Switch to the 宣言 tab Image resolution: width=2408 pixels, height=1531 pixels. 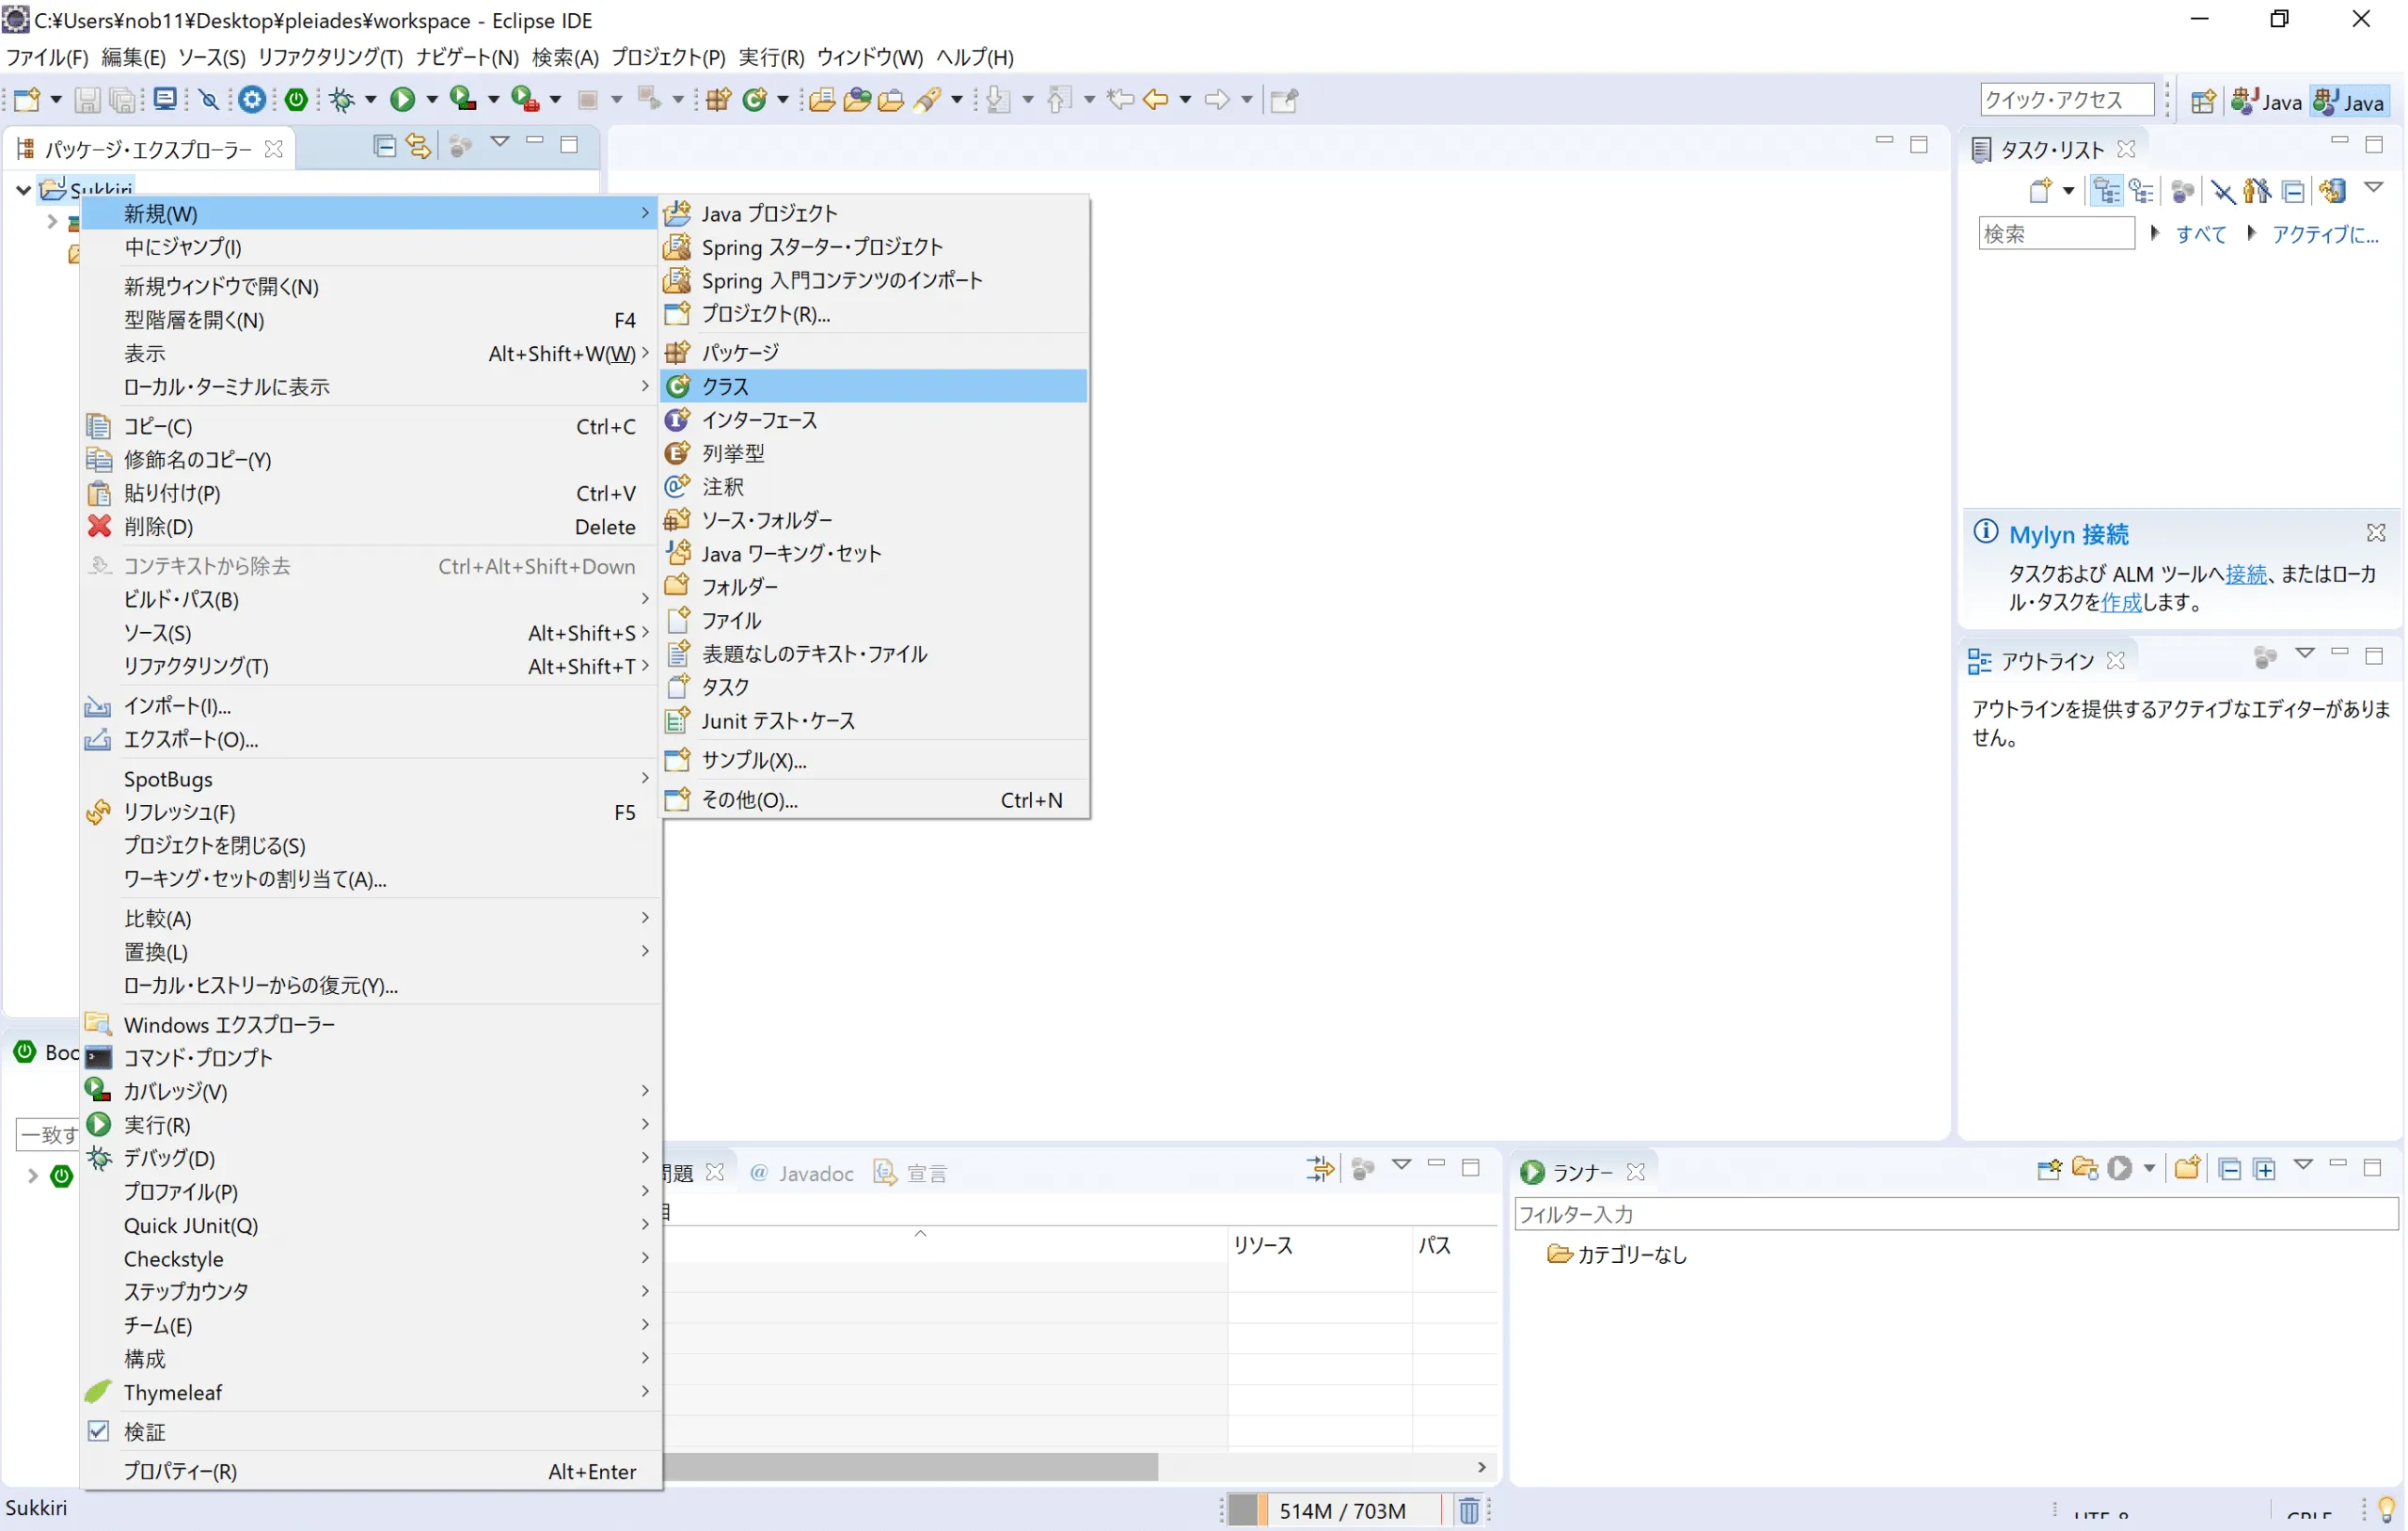coord(911,1173)
